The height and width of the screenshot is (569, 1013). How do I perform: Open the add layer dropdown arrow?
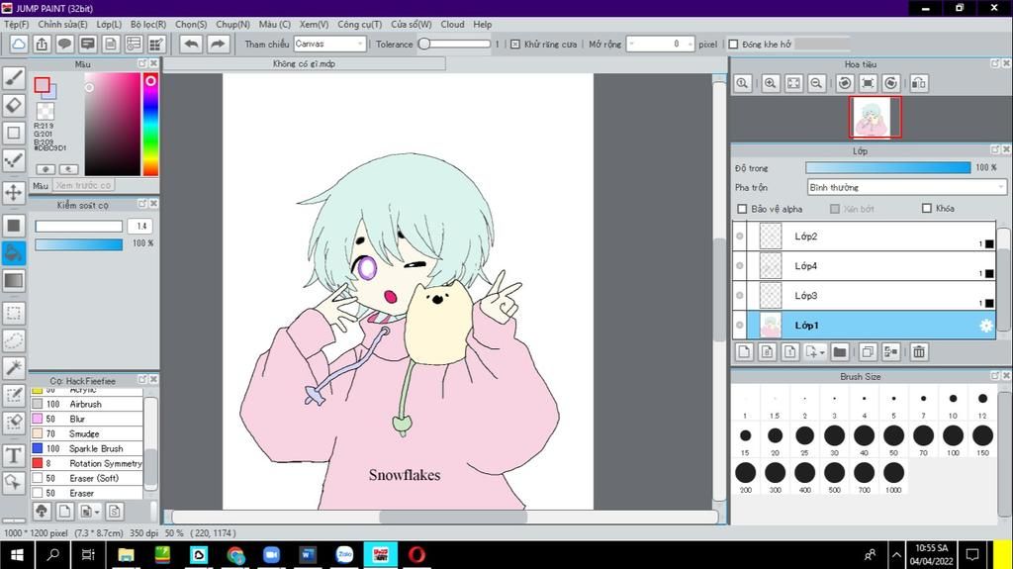tap(822, 352)
